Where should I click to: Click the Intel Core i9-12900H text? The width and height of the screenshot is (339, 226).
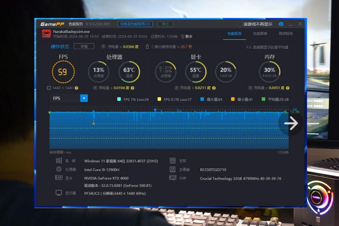coord(102,170)
